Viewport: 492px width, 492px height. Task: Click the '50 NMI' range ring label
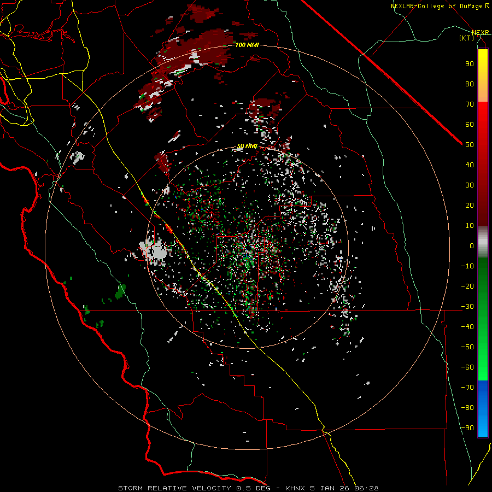click(247, 146)
